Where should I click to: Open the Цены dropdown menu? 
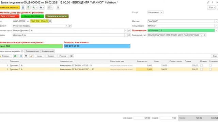pos(40,56)
